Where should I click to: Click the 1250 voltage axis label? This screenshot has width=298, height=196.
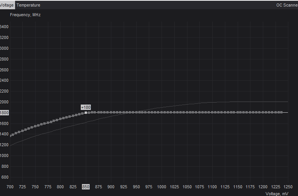(288, 187)
